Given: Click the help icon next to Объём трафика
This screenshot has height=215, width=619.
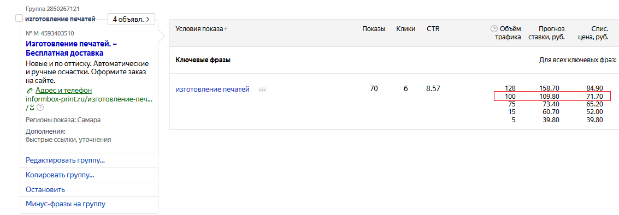Looking at the screenshot, I should click(x=493, y=29).
